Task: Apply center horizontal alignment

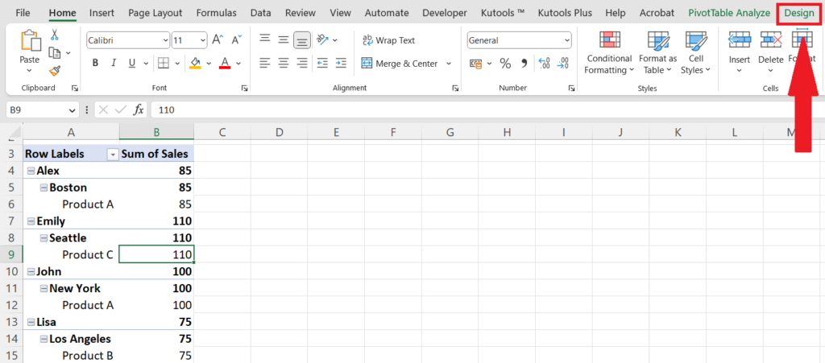Action: point(284,64)
